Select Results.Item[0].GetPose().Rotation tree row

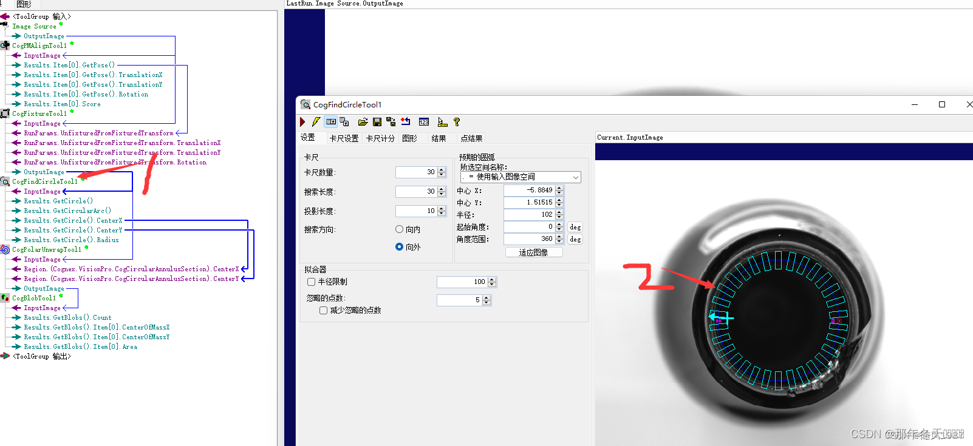(86, 94)
